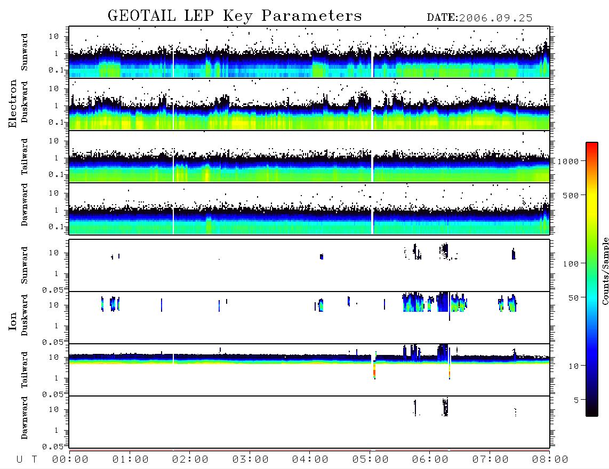Image resolution: width=609 pixels, height=469 pixels.
Task: Click the DATE:2006.09.25 label
Action: 479,18
